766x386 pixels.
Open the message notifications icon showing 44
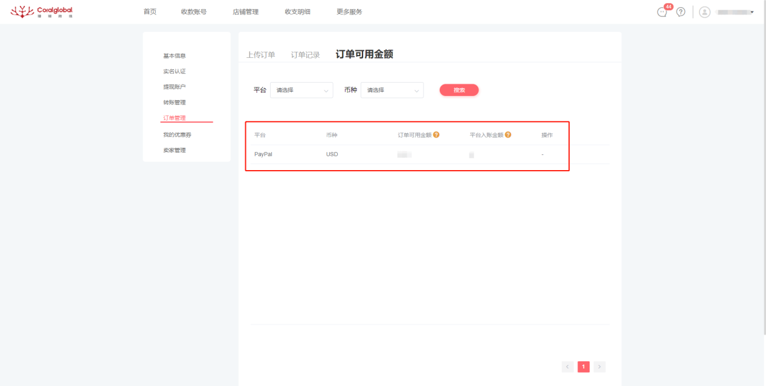click(x=661, y=11)
